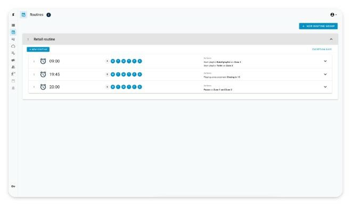The height and width of the screenshot is (206, 351).
Task: Open announcements via the megaphone icon
Action: point(13,60)
